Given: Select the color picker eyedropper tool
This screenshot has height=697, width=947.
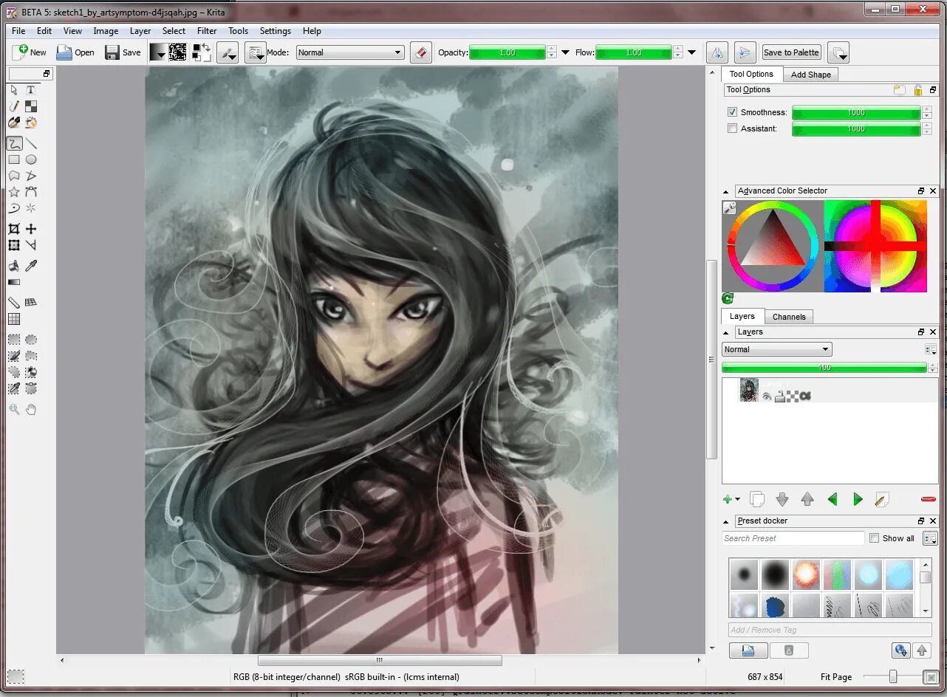Looking at the screenshot, I should [x=31, y=266].
